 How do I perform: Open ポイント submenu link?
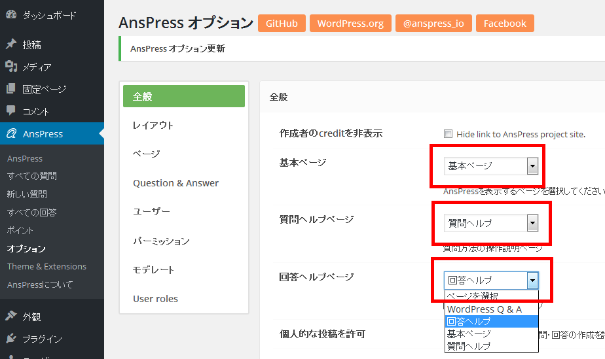20,230
